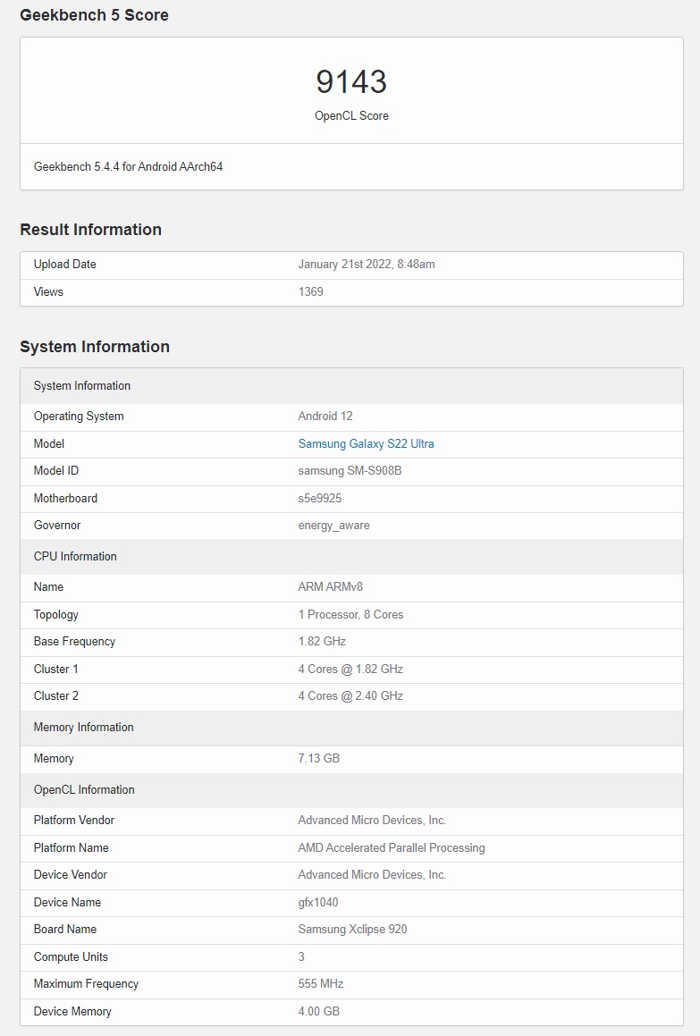Click the large 'System Information' heading
This screenshot has width=700, height=1036.
(x=95, y=346)
